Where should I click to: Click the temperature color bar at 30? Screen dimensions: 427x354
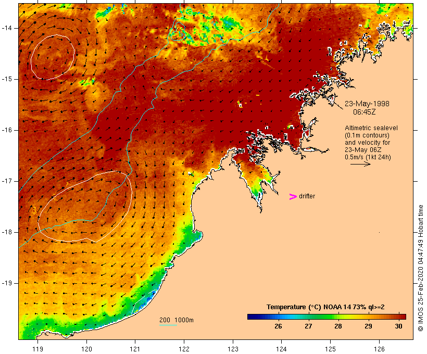pyautogui.click(x=398, y=317)
